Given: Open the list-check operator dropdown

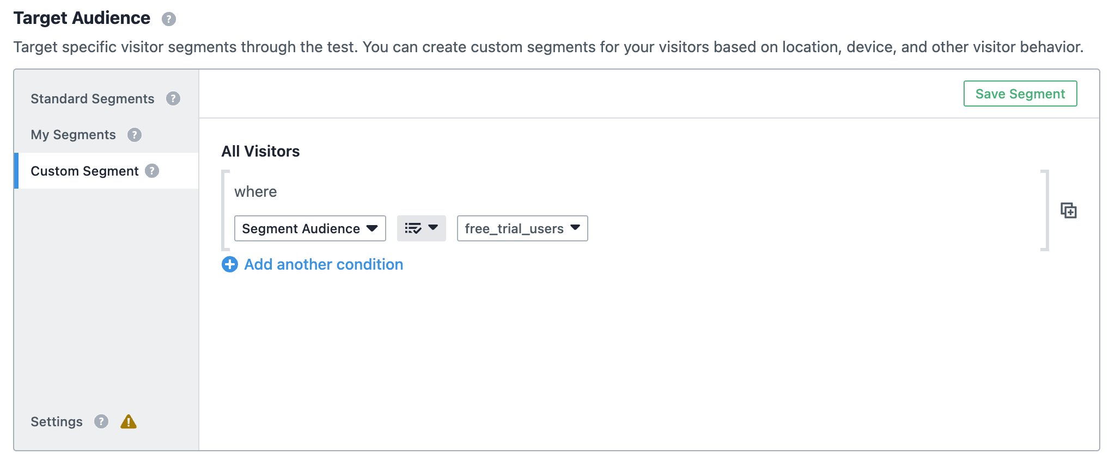Looking at the screenshot, I should 422,228.
